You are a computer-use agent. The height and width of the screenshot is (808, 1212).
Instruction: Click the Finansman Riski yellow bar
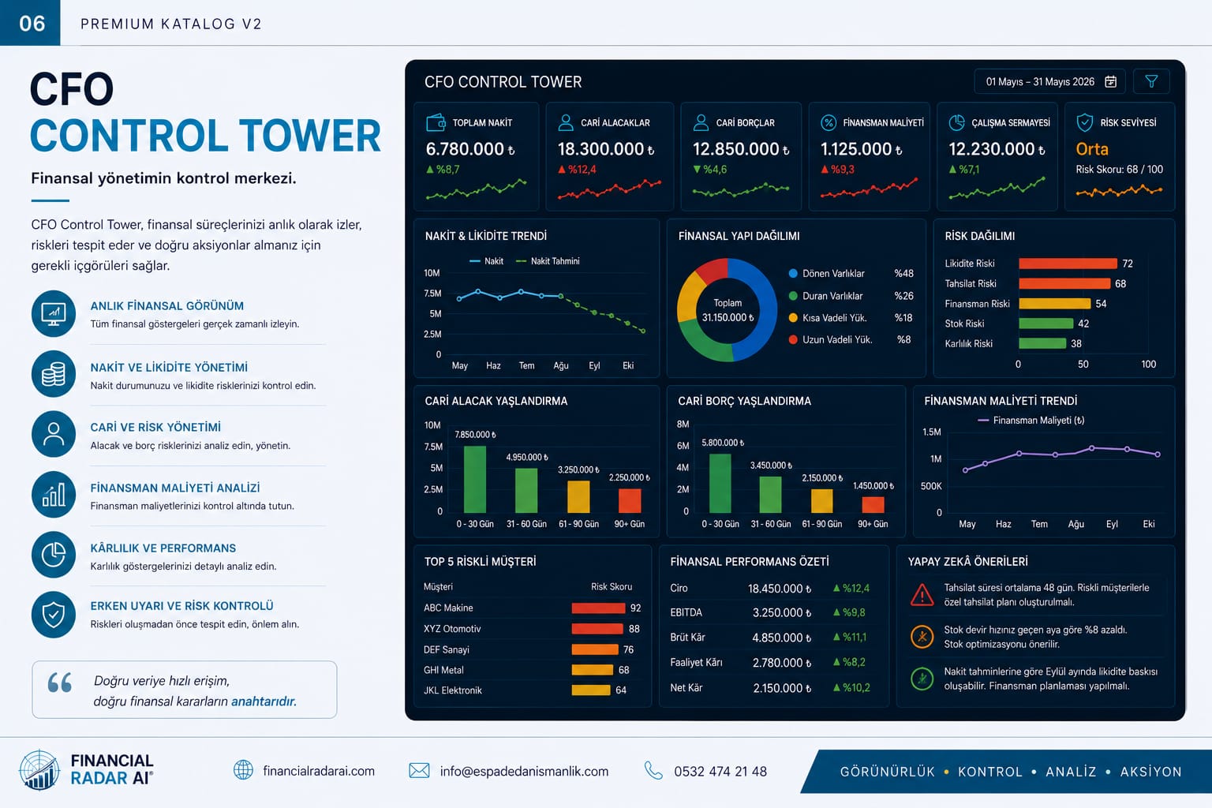tap(1054, 304)
